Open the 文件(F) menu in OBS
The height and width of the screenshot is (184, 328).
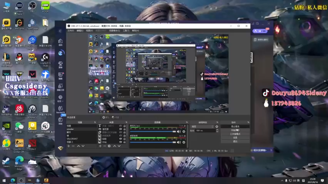tap(71, 31)
